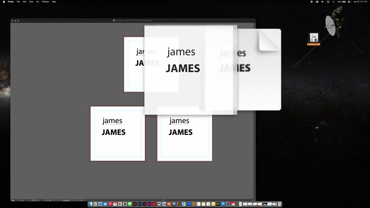This screenshot has width=370, height=208.
Task: Launch Photos from the Dock
Action: pos(120,204)
